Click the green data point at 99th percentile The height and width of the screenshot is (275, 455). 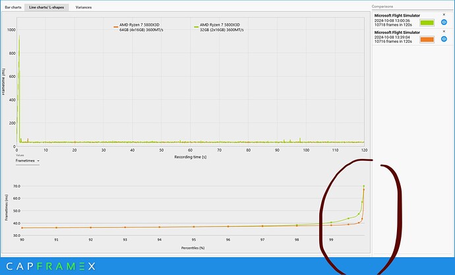331,222
